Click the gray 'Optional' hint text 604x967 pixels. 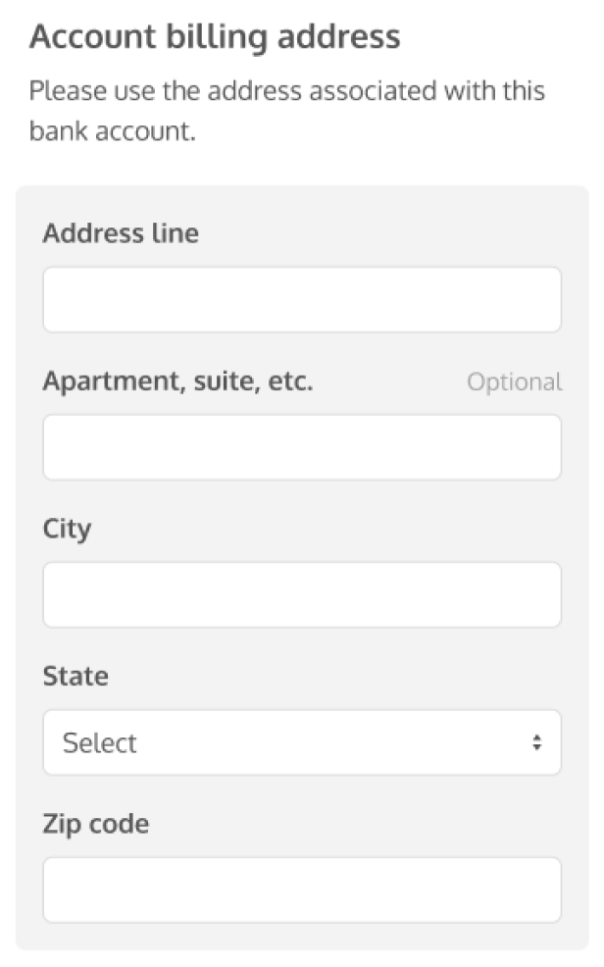point(515,382)
